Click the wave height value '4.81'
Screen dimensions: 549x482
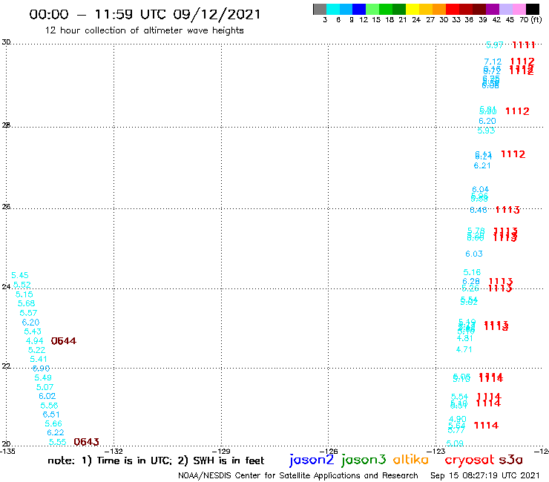(x=464, y=338)
